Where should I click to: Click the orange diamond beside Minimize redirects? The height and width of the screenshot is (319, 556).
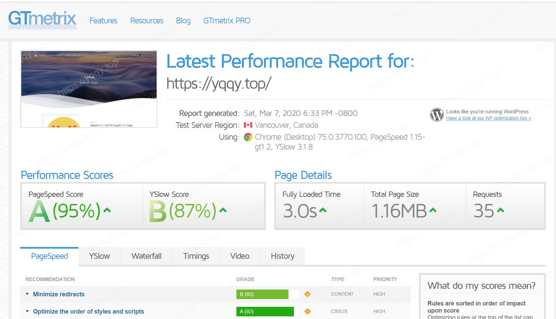pos(307,294)
